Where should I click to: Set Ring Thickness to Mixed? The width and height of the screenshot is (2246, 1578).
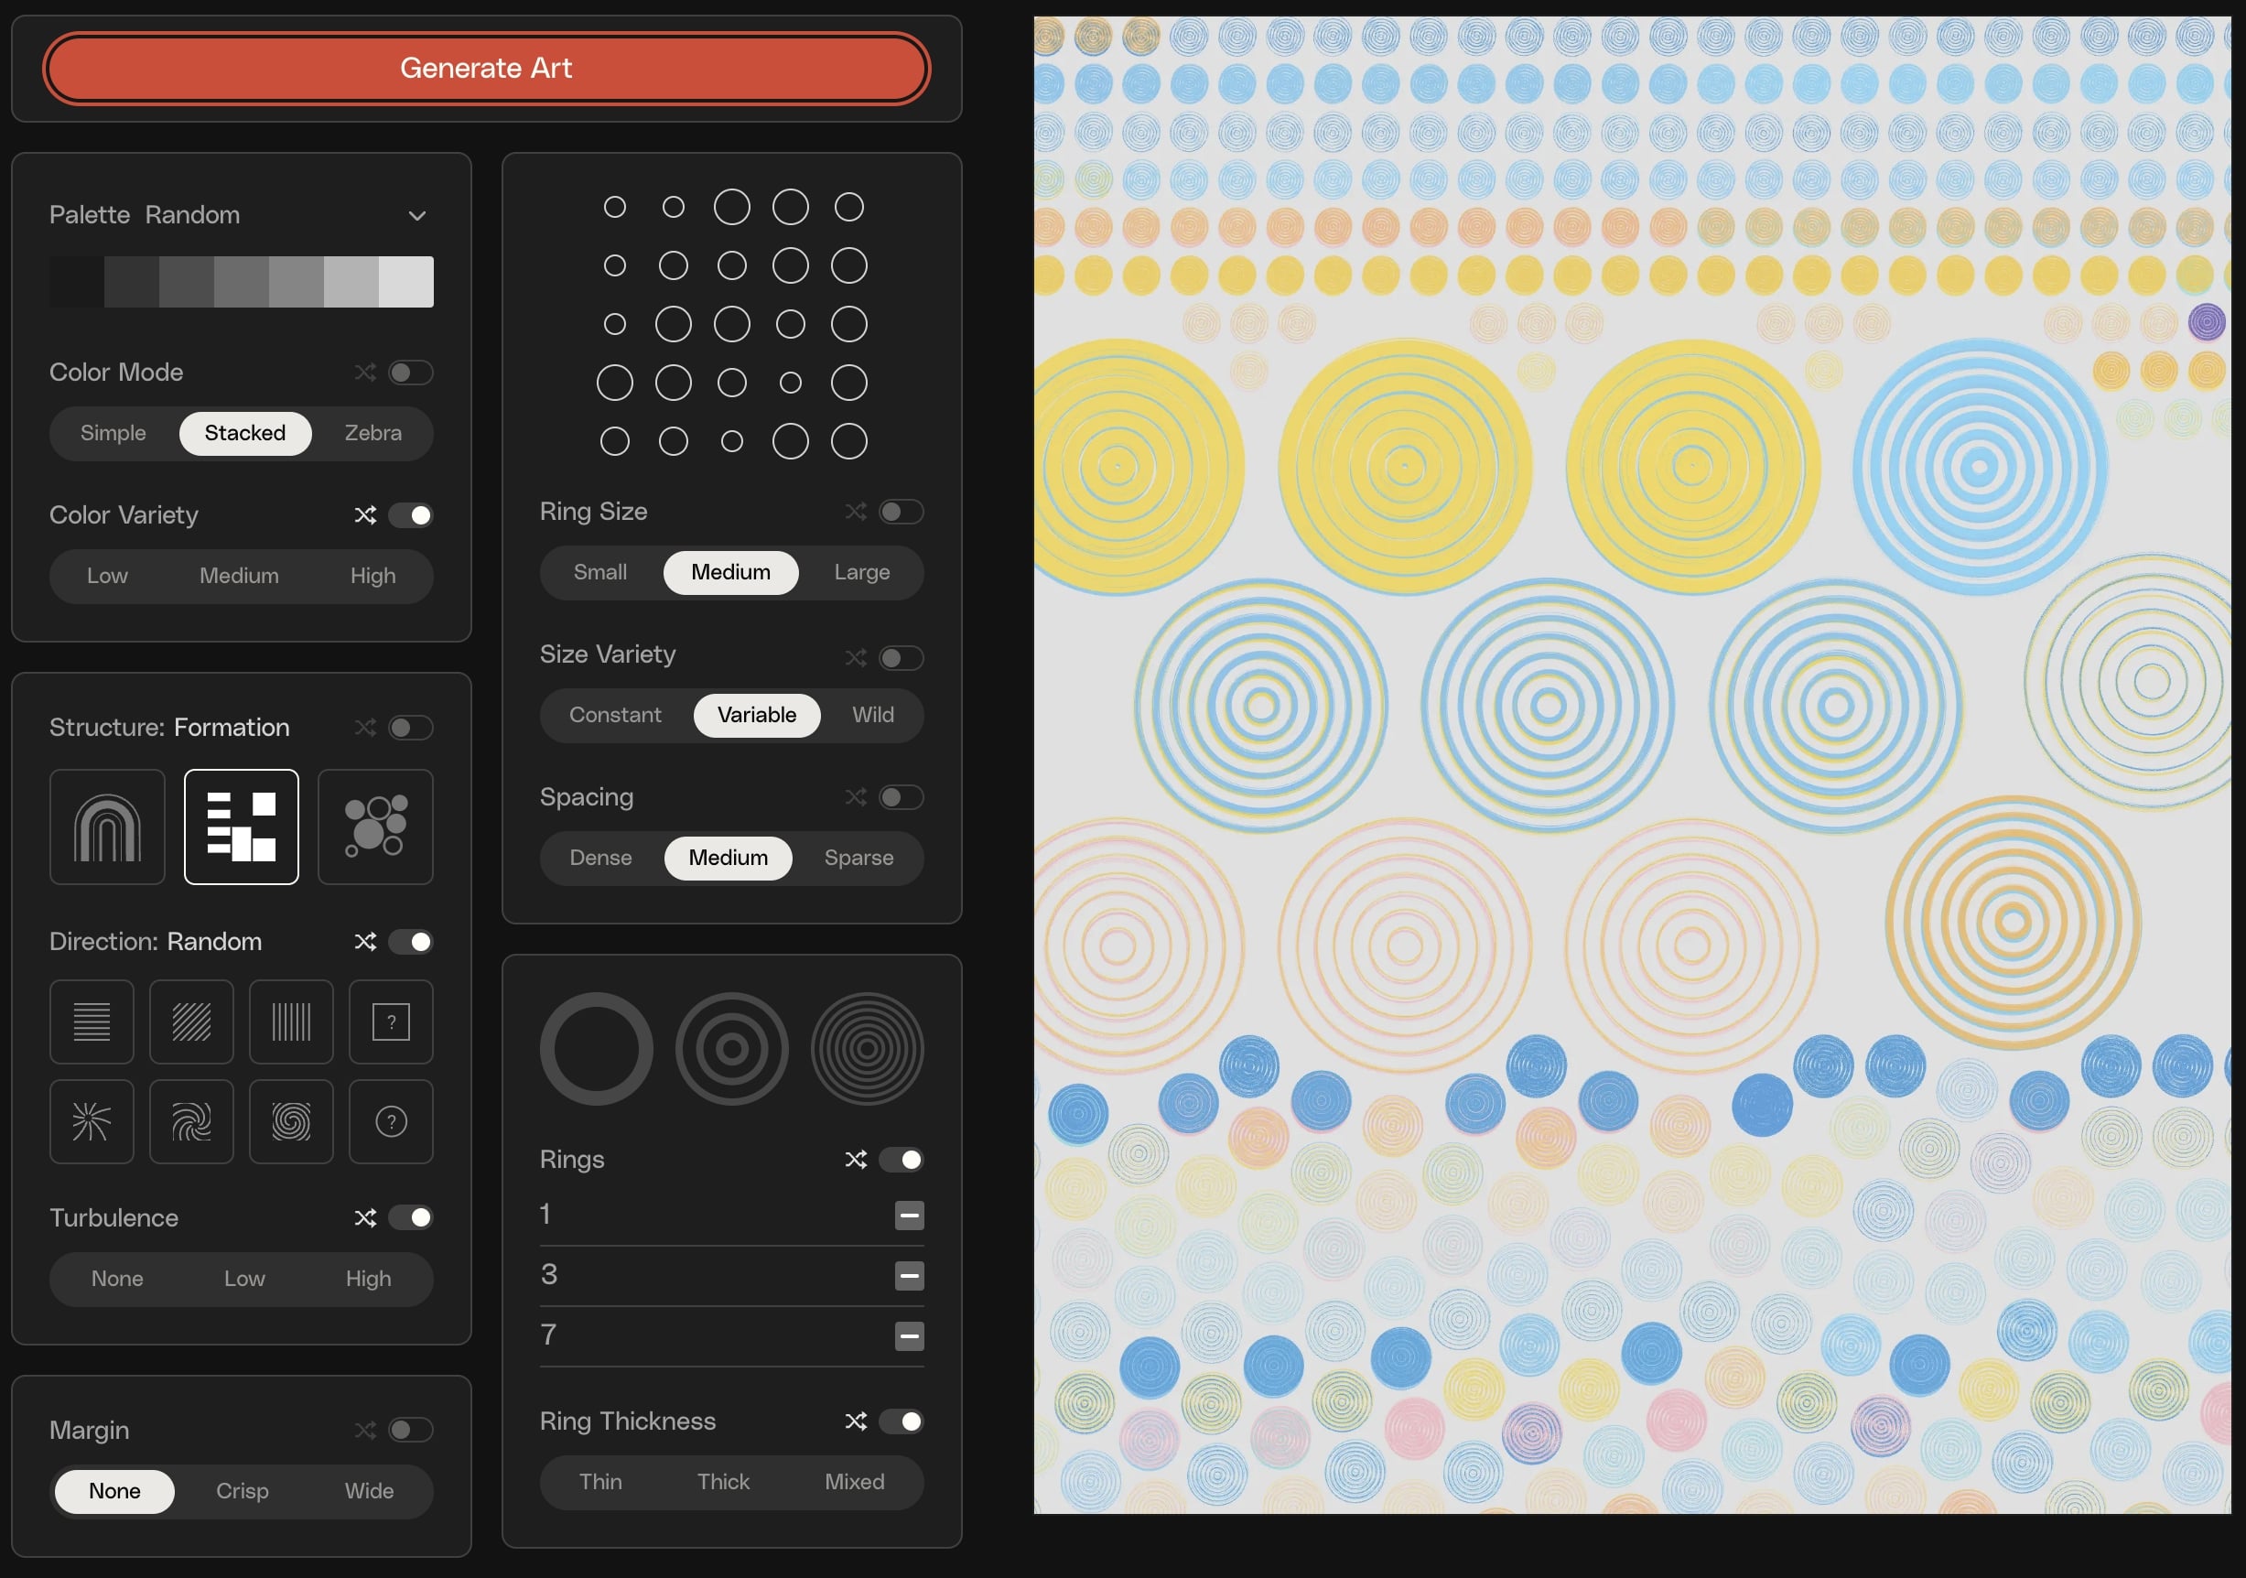point(854,1481)
